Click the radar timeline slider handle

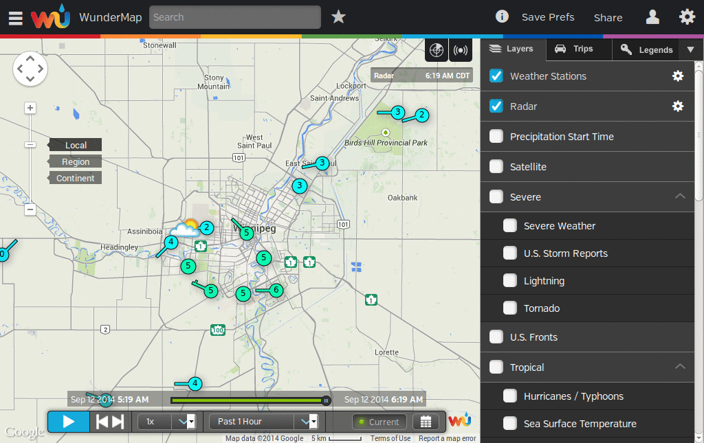[327, 400]
